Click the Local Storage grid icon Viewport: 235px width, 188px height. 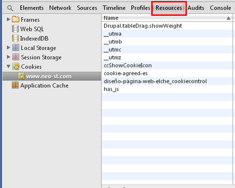pyautogui.click(x=16, y=48)
